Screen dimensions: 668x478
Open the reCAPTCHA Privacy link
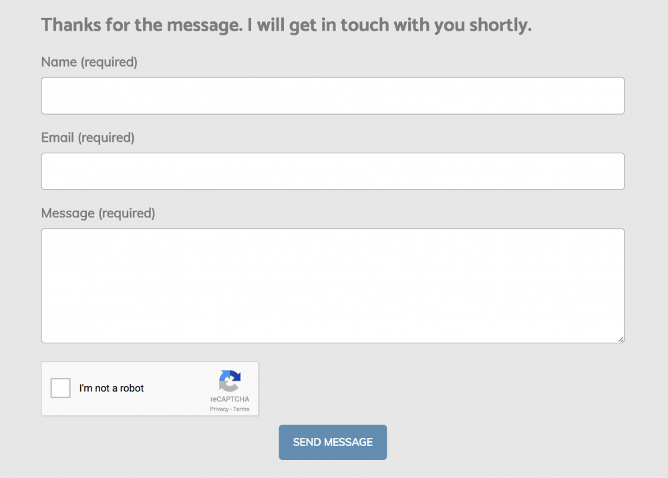click(x=219, y=409)
